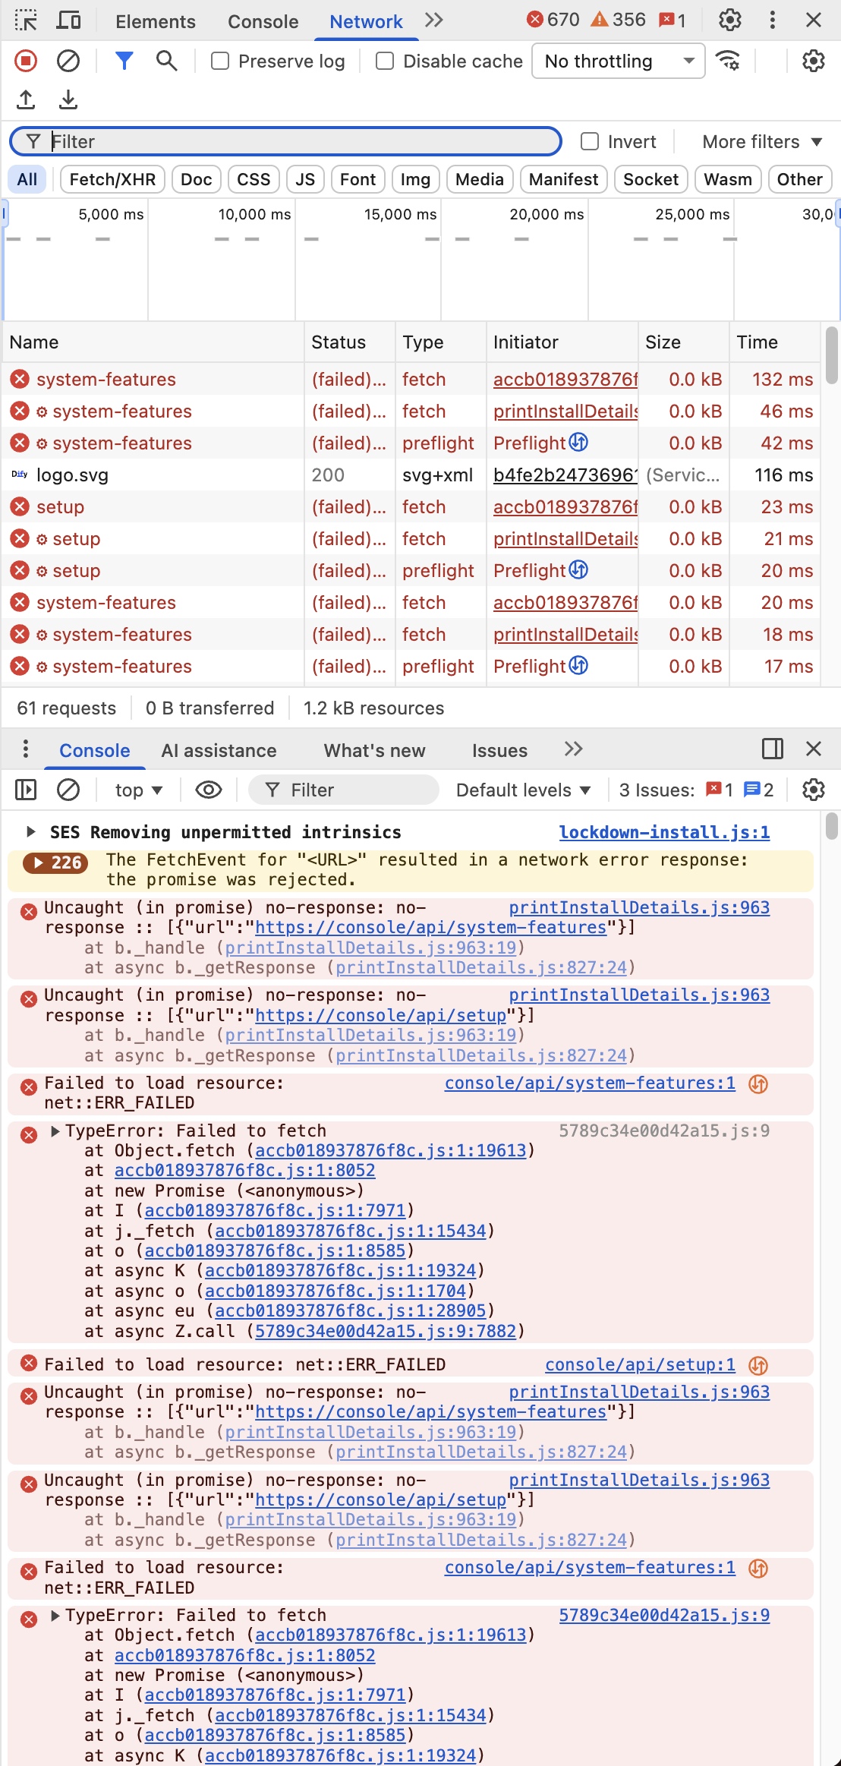Open the More filters dropdown
The image size is (841, 1766).
point(762,141)
